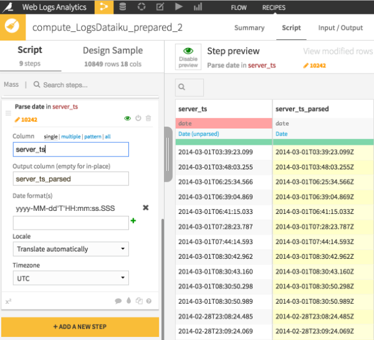Click the magnifier in the preview search box
Screen dimensions: 374x340
pyautogui.click(x=182, y=87)
